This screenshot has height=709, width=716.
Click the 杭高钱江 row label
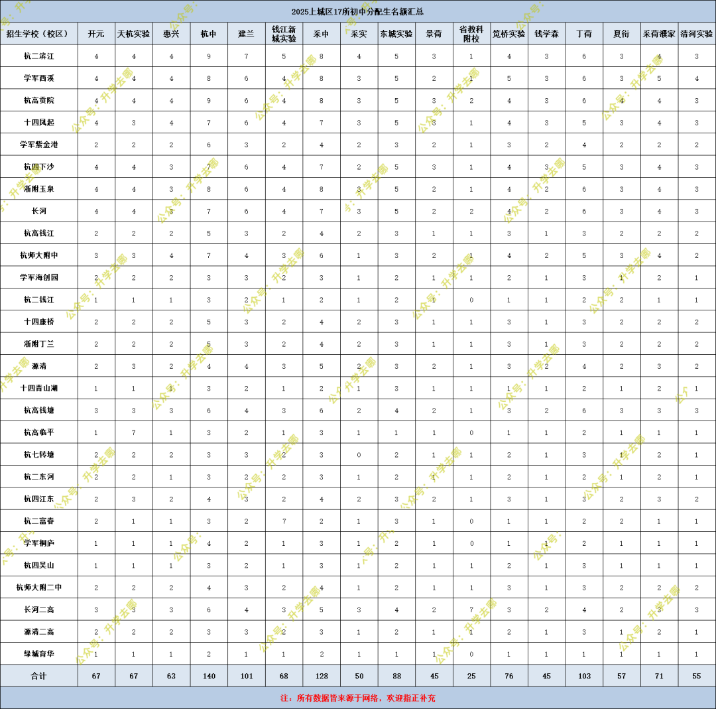point(39,233)
